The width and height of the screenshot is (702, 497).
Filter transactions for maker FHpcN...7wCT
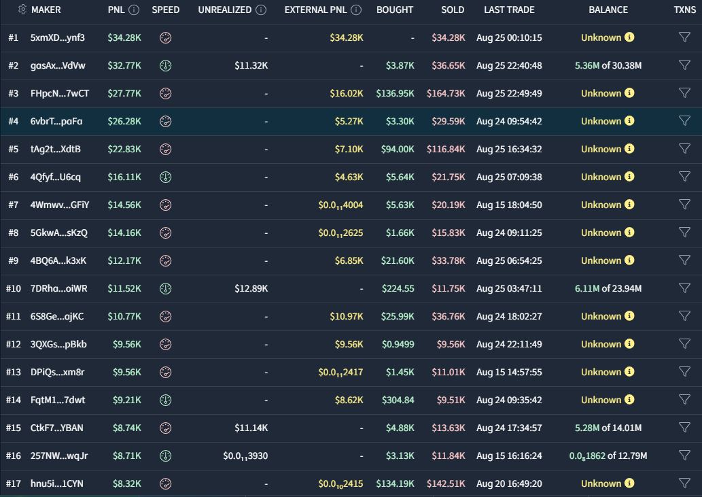pyautogui.click(x=684, y=92)
